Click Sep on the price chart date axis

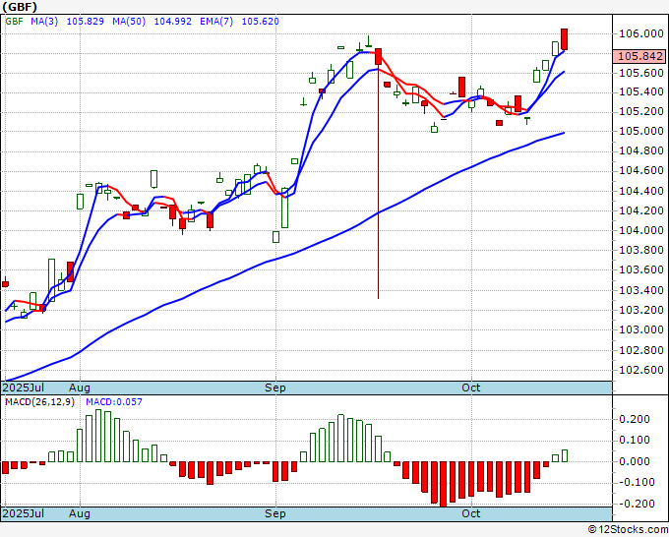[x=275, y=388]
